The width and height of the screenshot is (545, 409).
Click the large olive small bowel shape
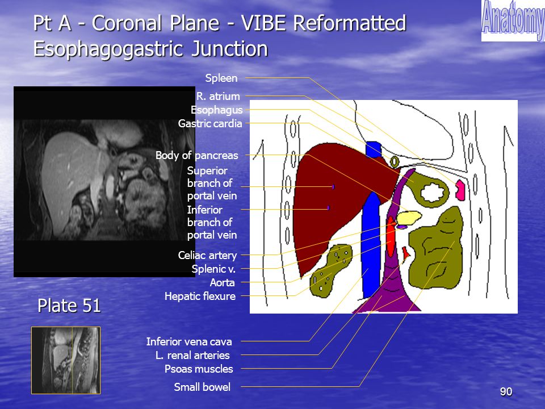point(436,249)
